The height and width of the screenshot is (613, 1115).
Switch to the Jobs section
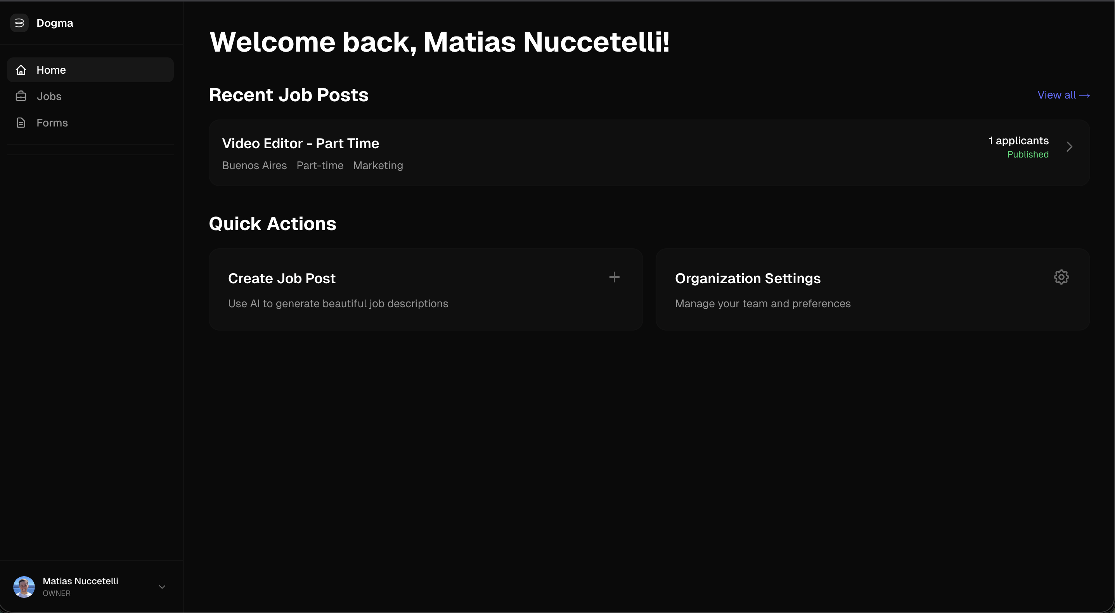coord(49,96)
